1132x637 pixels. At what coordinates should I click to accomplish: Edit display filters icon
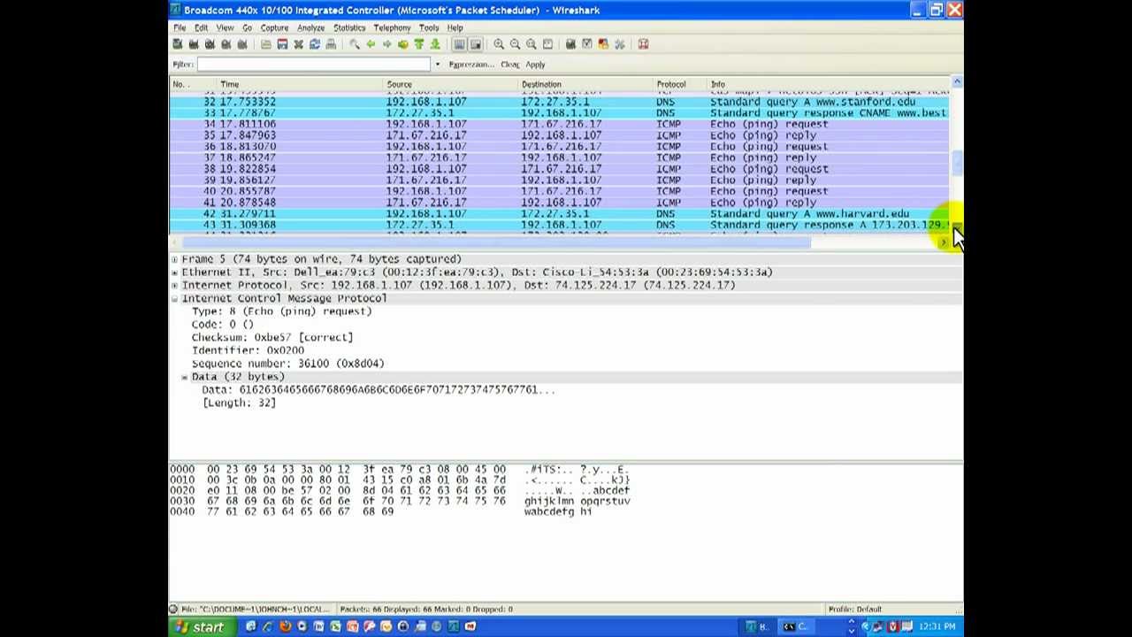click(587, 44)
